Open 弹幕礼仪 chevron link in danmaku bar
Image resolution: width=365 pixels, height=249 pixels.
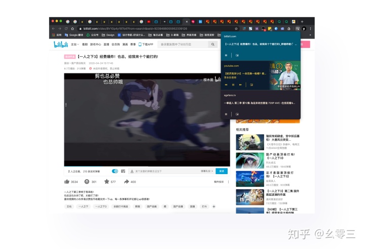pos(207,171)
